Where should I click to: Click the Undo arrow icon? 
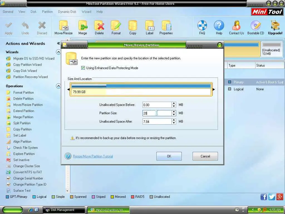pyautogui.click(x=25, y=25)
